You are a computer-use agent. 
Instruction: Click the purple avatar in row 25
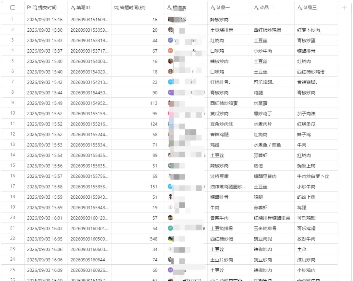(170, 270)
